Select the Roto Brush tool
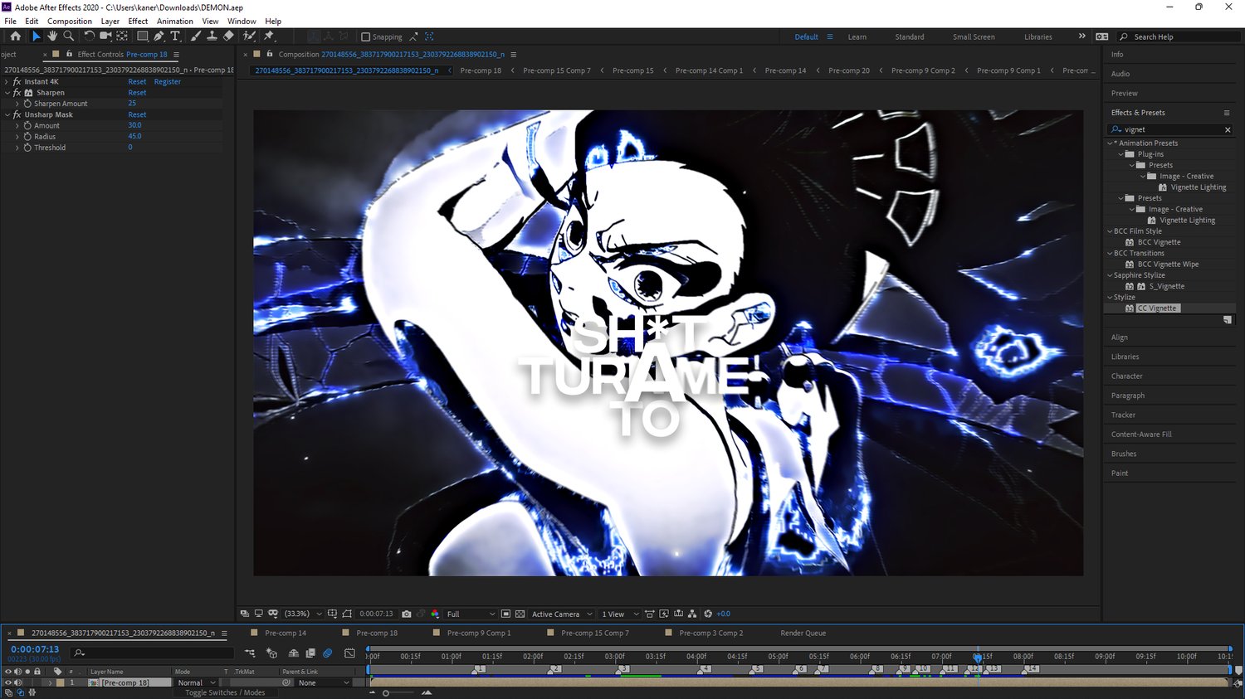The width and height of the screenshot is (1245, 699). [x=249, y=36]
